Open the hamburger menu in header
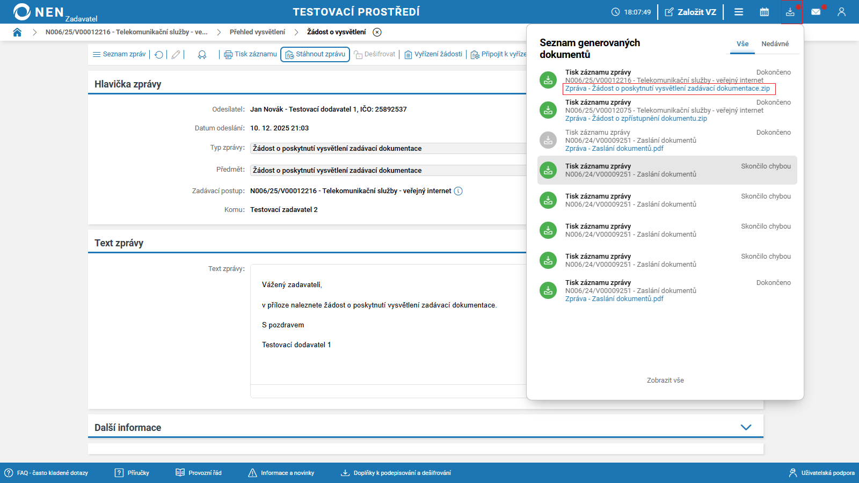The width and height of the screenshot is (859, 483). click(x=739, y=12)
